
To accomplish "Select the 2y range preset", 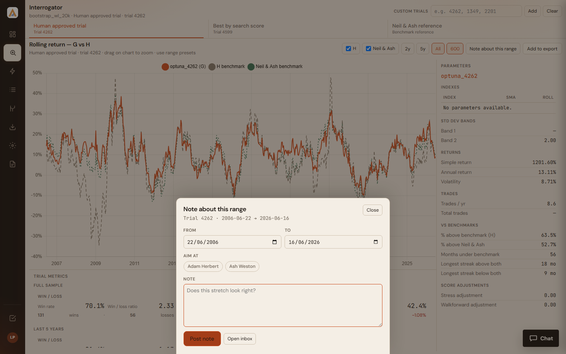I will tap(408, 49).
